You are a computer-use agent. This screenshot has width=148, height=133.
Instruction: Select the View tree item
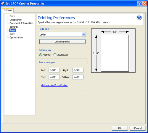[x=12, y=34]
